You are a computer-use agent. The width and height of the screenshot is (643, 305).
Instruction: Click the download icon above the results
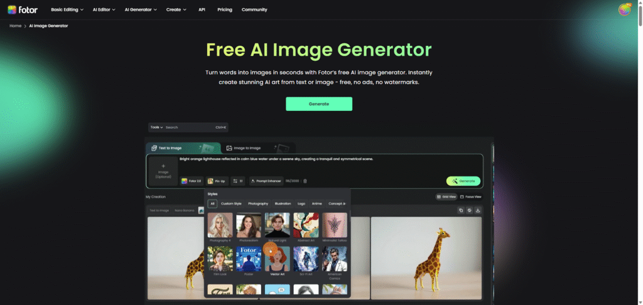pyautogui.click(x=478, y=210)
